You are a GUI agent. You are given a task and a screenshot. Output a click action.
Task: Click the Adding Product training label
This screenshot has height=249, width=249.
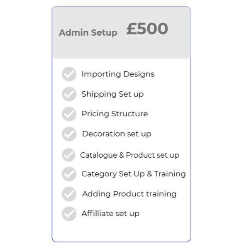129,194
